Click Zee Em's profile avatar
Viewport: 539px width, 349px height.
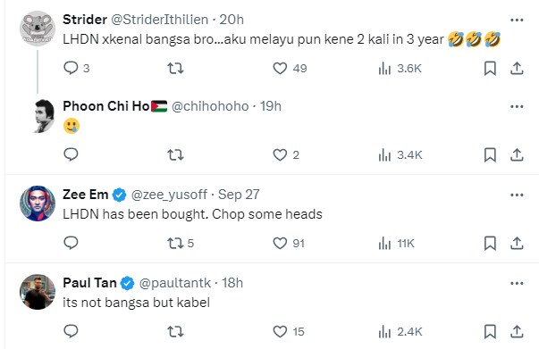38,204
